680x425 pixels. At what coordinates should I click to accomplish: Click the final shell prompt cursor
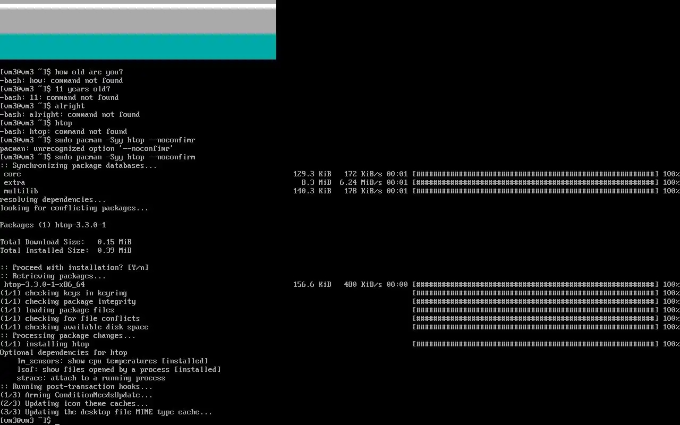pyautogui.click(x=57, y=423)
